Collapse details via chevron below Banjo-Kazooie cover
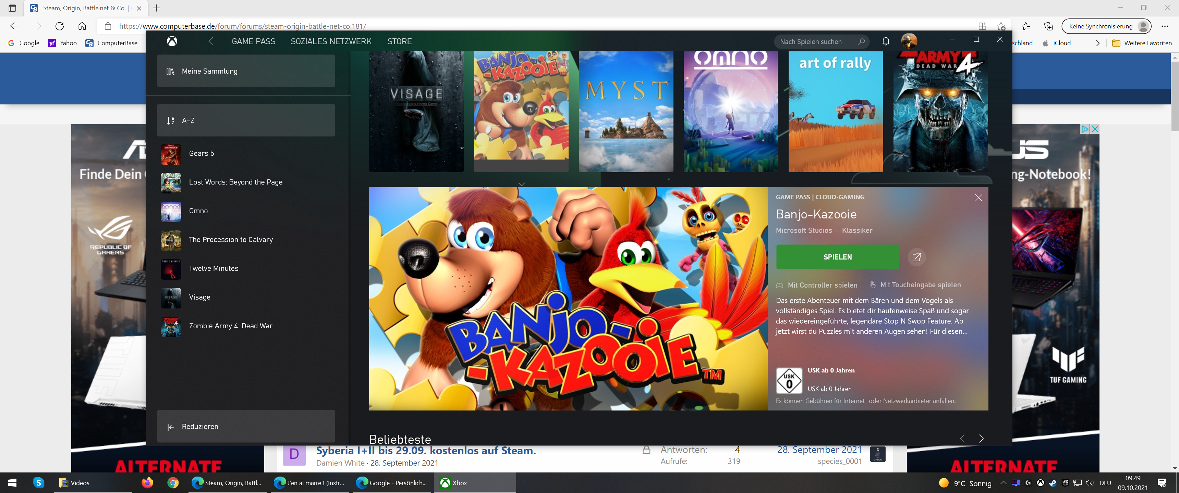Screen dimensions: 1179x493 [x=521, y=184]
